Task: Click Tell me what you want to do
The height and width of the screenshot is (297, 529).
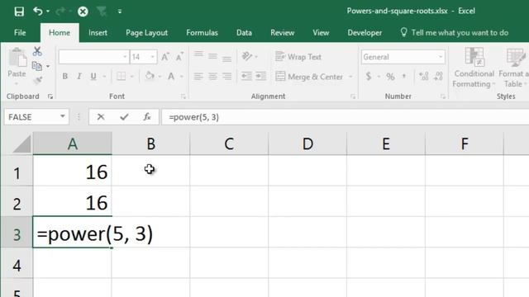Action: pos(454,33)
